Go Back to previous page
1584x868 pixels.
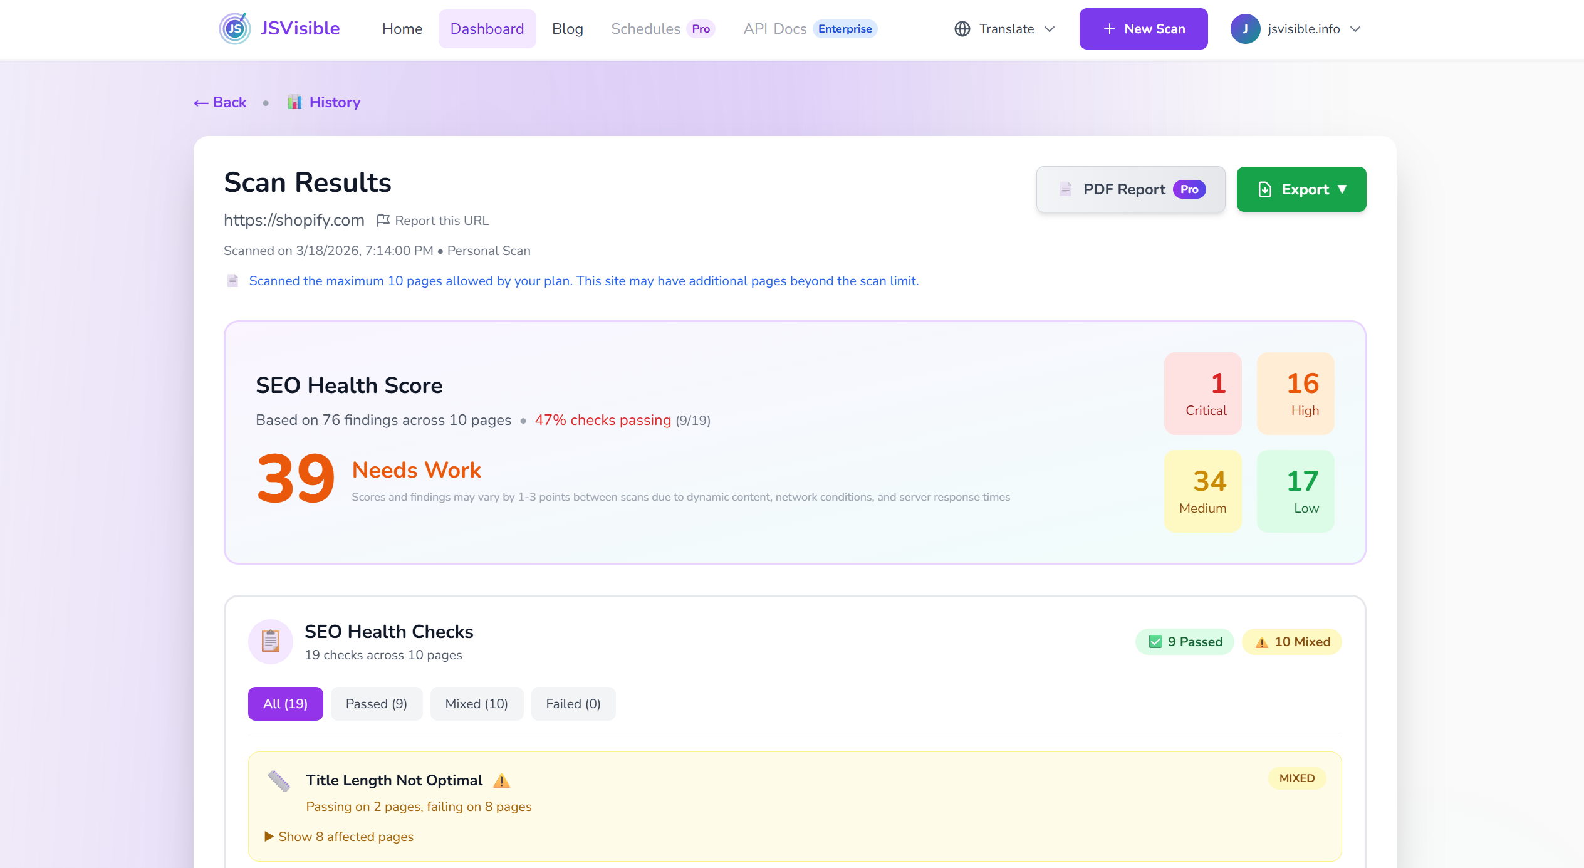tap(220, 102)
